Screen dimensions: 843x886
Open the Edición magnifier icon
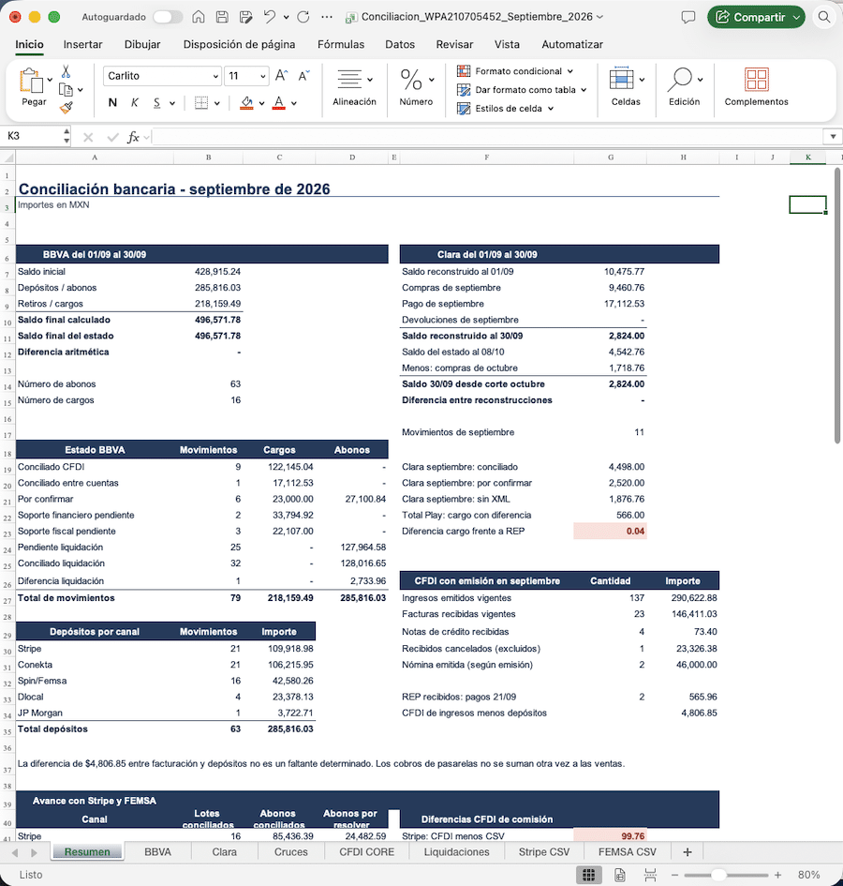[679, 79]
